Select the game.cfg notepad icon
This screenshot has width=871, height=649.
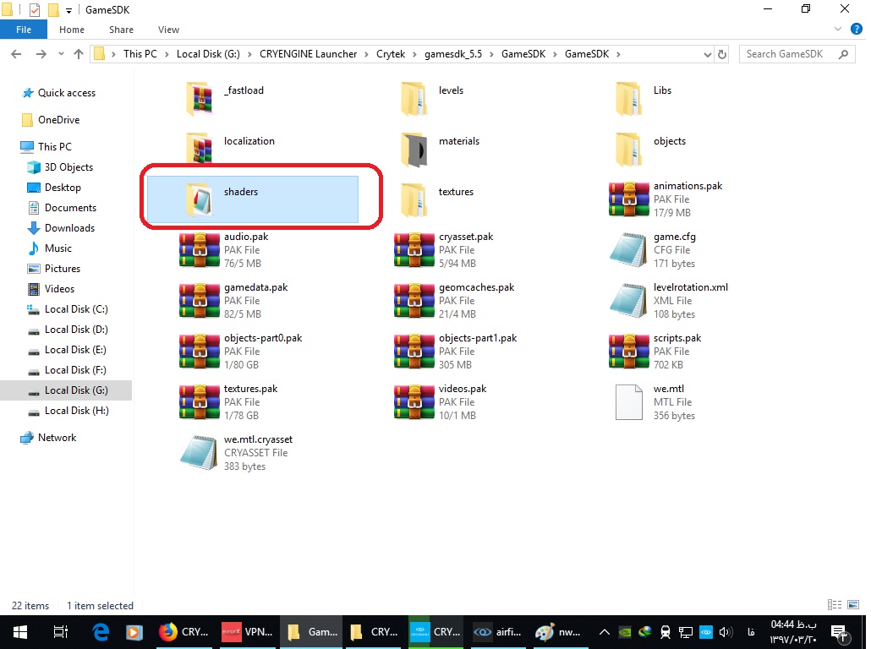(629, 250)
